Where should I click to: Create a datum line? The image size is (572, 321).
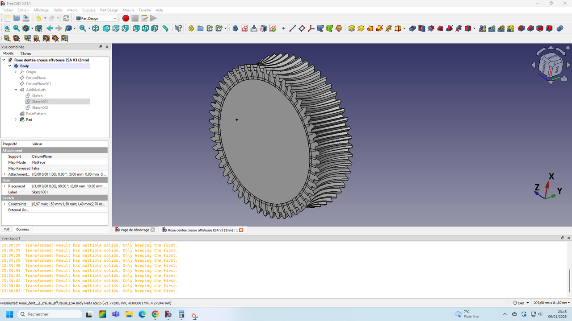pos(293,29)
